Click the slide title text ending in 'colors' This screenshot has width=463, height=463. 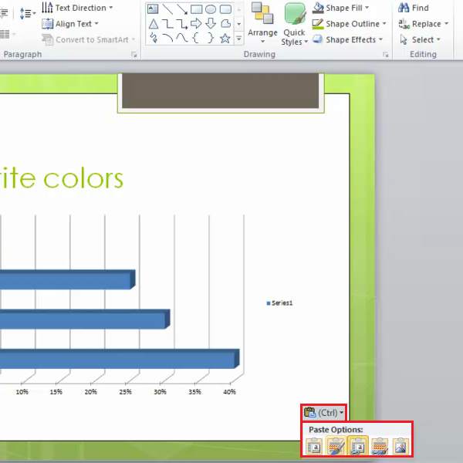tap(62, 178)
